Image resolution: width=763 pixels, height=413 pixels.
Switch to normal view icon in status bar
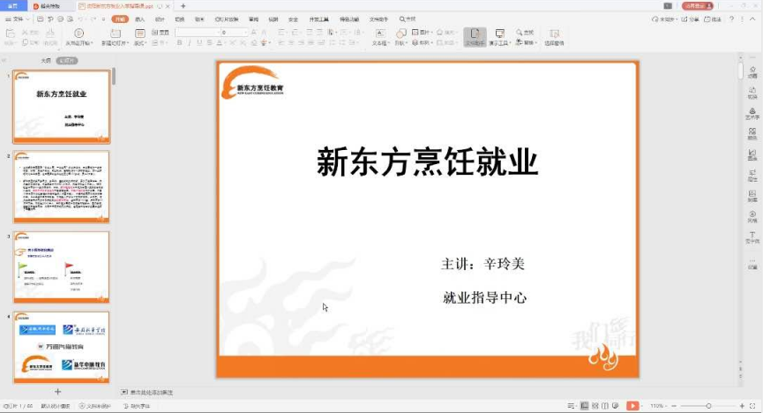click(585, 406)
